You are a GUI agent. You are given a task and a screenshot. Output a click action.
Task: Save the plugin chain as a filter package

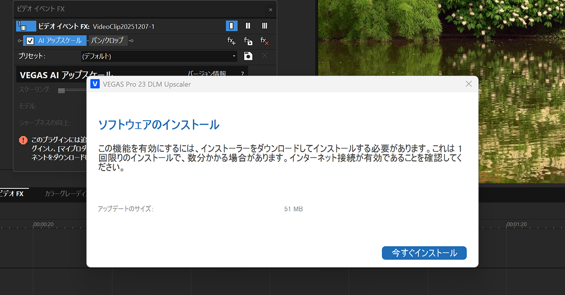(248, 41)
